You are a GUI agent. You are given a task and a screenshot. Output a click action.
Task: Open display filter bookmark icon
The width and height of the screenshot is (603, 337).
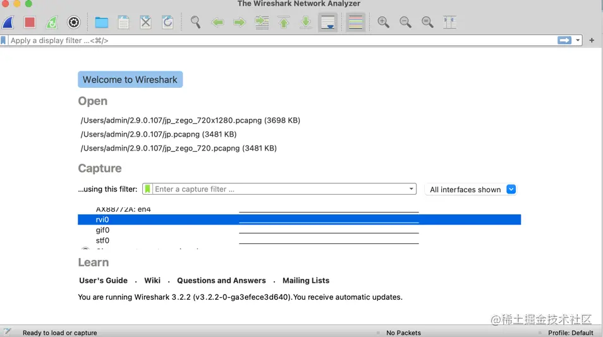(3, 40)
